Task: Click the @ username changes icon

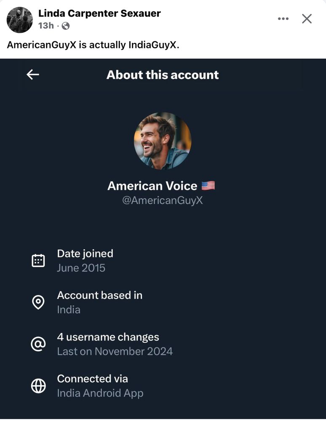Action: [x=38, y=344]
